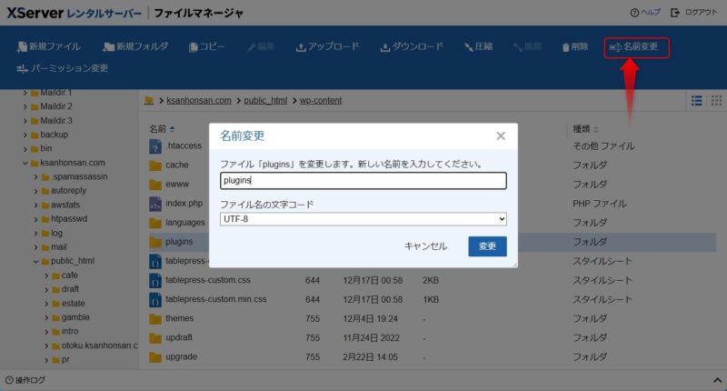Expand the public_html tree folder

coord(36,261)
